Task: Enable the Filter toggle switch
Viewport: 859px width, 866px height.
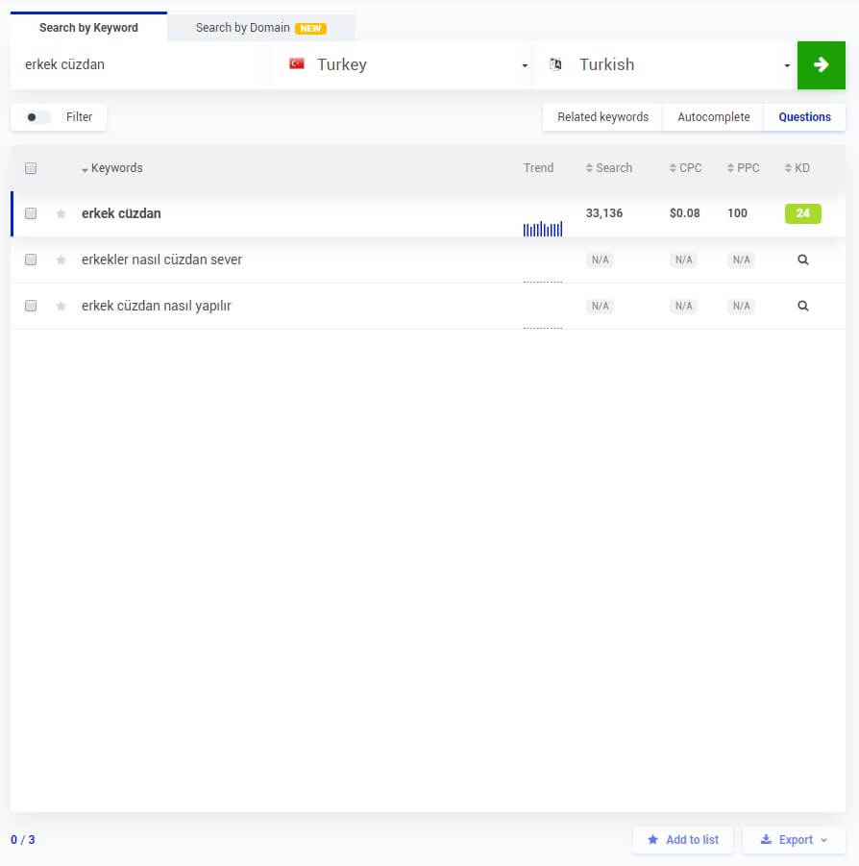Action: (x=37, y=116)
